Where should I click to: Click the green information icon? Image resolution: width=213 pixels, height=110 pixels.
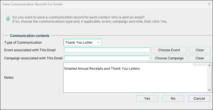pyautogui.click(x=8, y=19)
